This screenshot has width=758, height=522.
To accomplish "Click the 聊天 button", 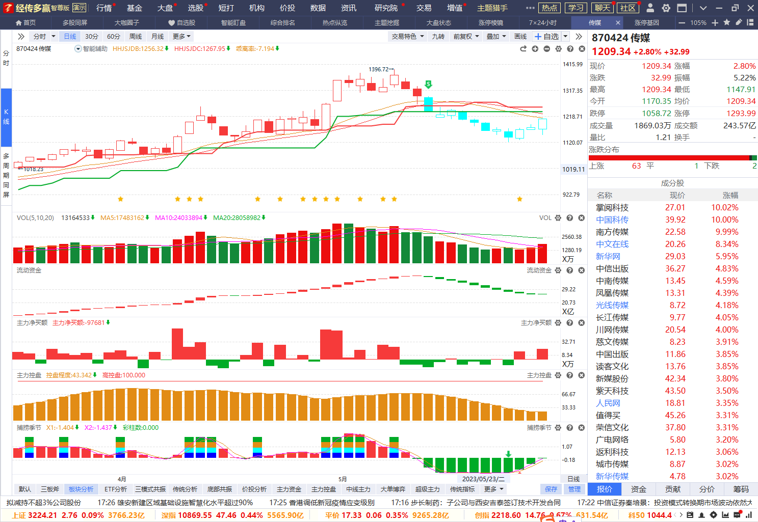I will click(x=603, y=8).
